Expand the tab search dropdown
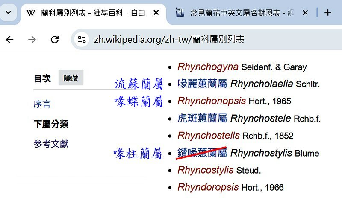 (8, 13)
